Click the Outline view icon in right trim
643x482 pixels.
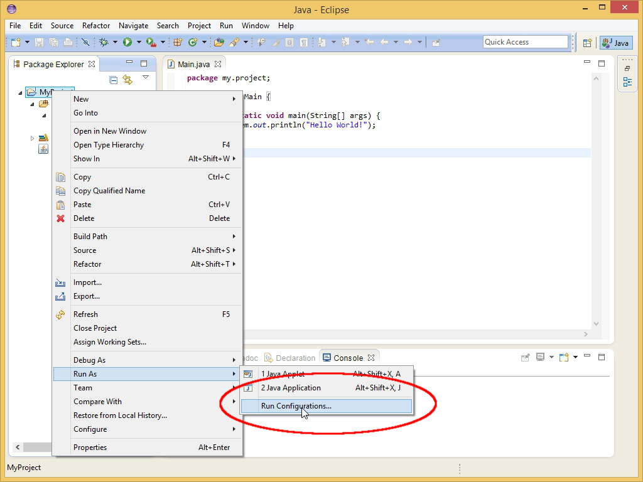click(627, 82)
